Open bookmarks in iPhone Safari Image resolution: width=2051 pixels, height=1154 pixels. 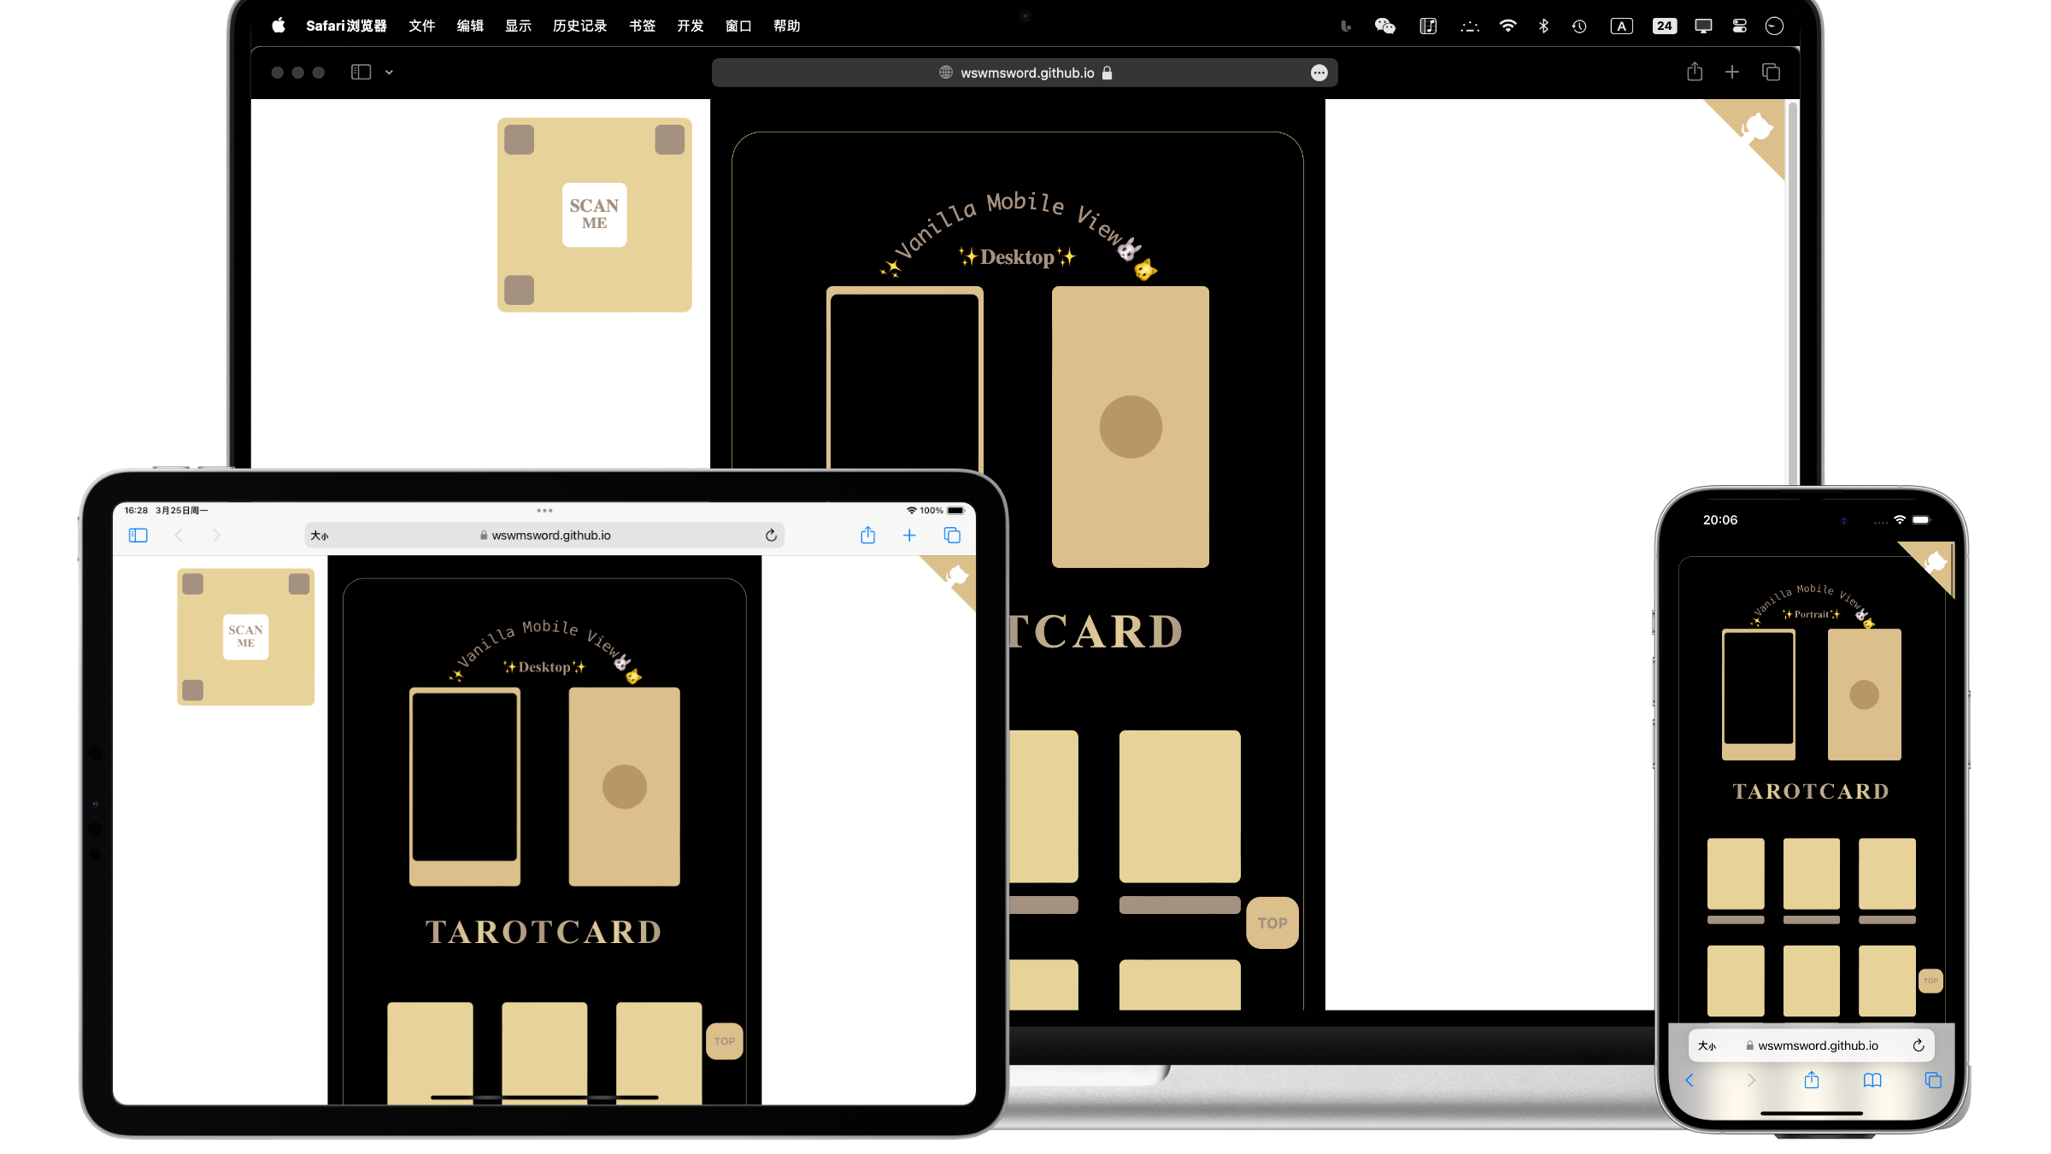tap(1872, 1081)
